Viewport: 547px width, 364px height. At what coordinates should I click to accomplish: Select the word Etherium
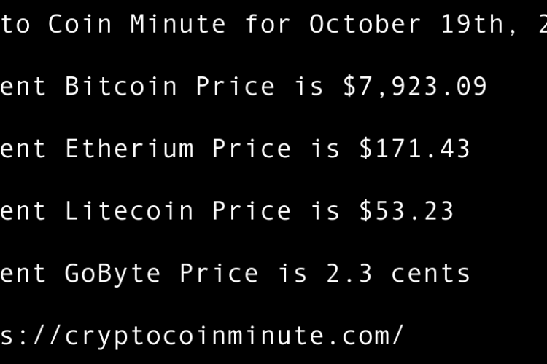click(129, 149)
